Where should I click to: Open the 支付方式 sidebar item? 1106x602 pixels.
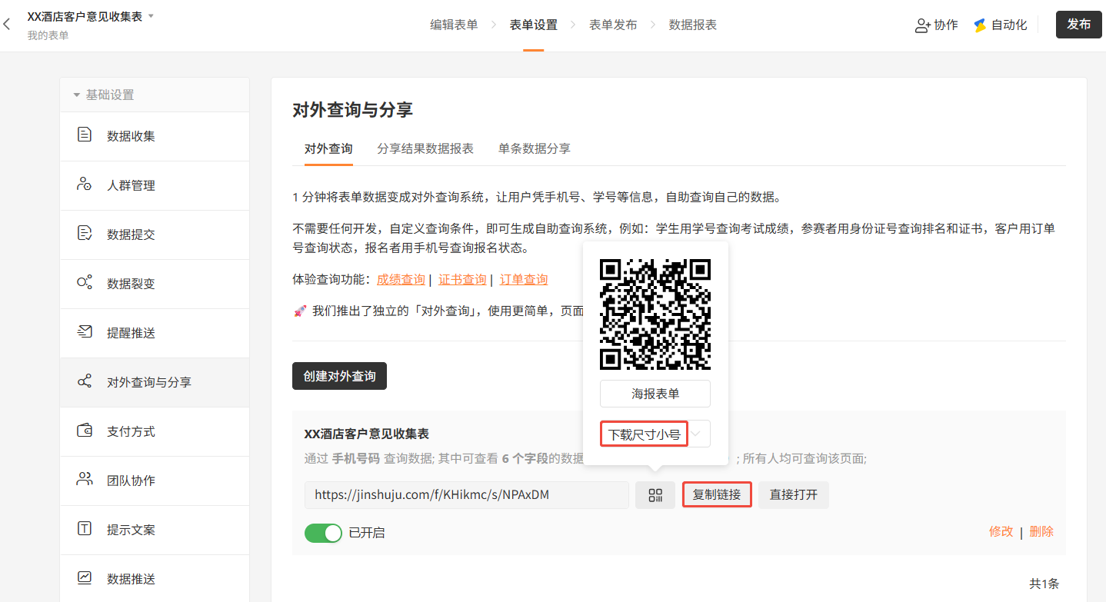pyautogui.click(x=131, y=431)
